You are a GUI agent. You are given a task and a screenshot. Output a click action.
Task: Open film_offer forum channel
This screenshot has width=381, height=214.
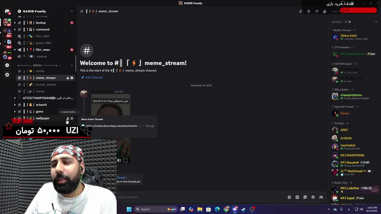click(45, 36)
